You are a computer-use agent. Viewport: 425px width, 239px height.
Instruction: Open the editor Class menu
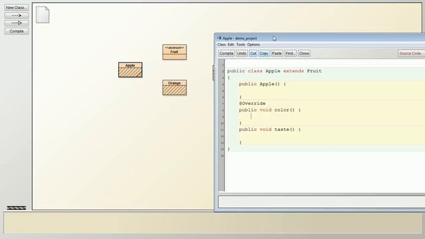point(221,44)
